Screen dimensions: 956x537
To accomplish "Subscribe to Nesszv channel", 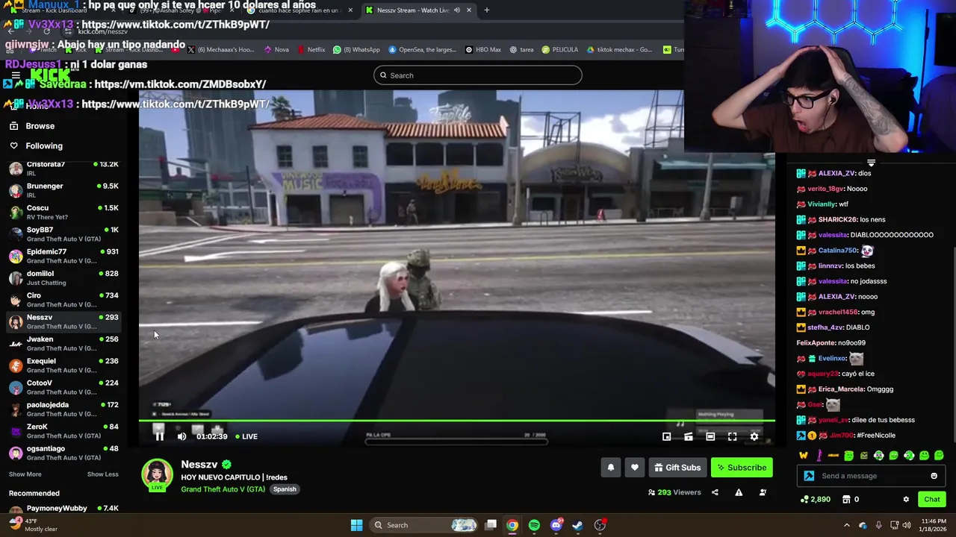I will pos(741,468).
